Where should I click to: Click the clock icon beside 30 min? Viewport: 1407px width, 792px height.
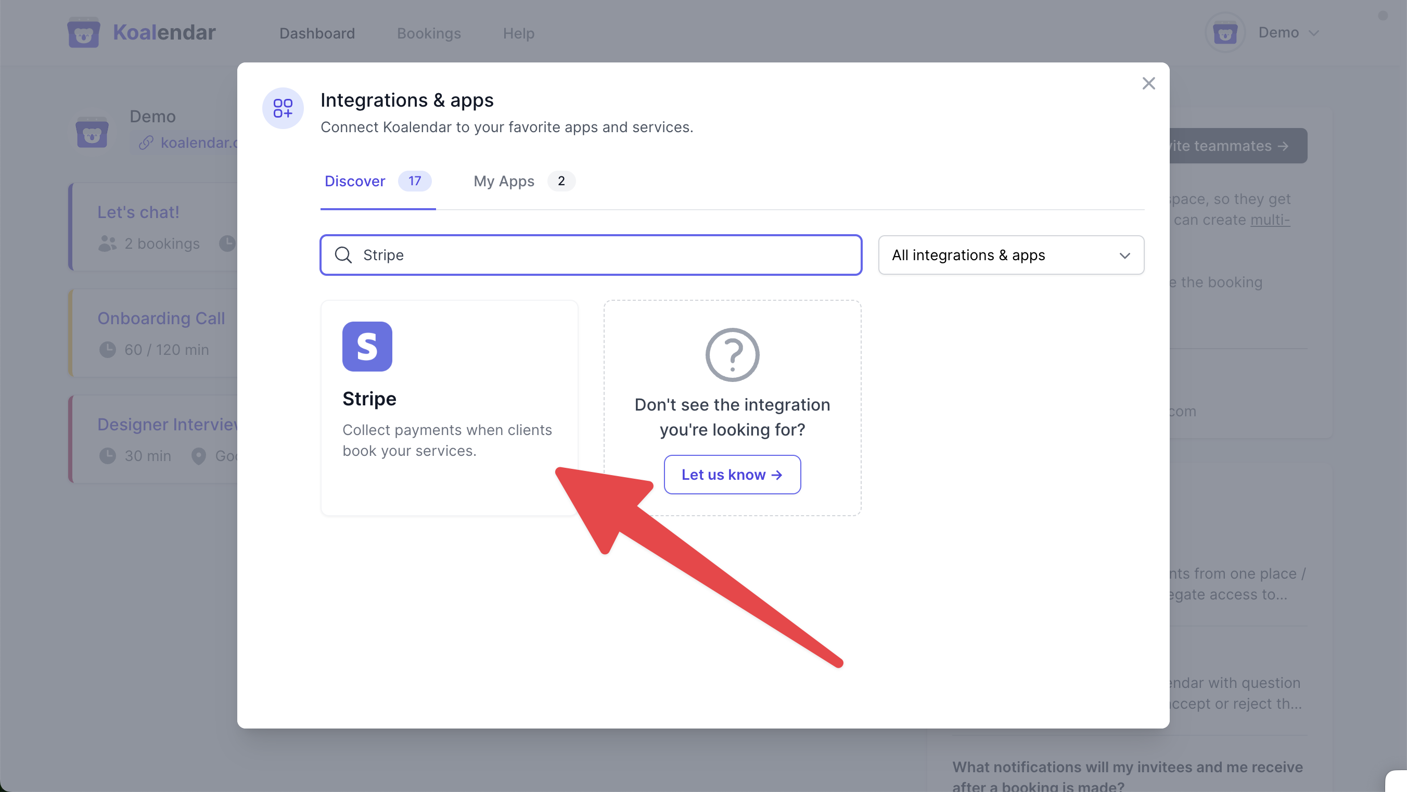click(108, 455)
